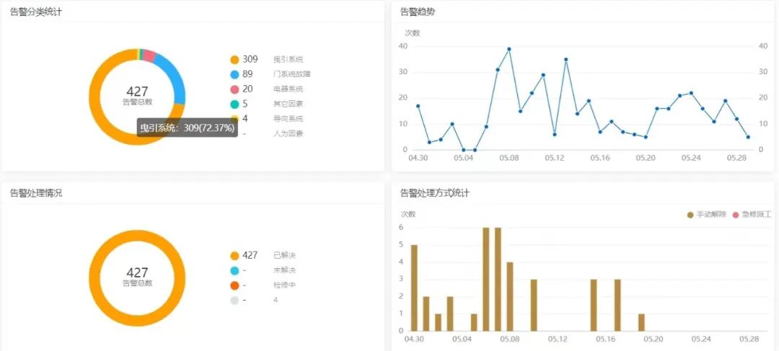Click the pink 急修派工 legend marker

tap(736, 215)
